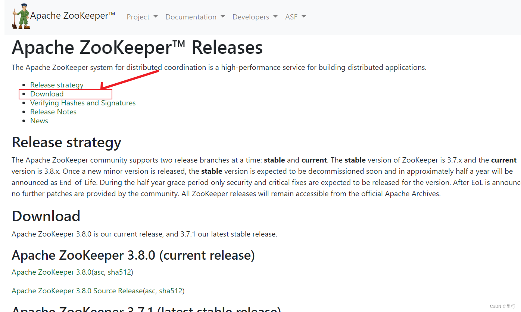Click the 3.7.1 latest stable release heading

[146, 309]
